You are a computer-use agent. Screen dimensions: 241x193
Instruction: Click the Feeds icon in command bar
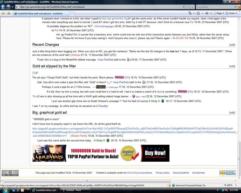tap(198, 13)
